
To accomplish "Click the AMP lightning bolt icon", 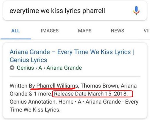I will click(x=12, y=68).
